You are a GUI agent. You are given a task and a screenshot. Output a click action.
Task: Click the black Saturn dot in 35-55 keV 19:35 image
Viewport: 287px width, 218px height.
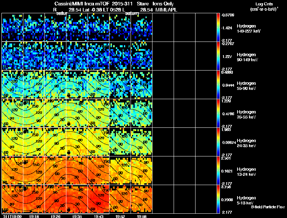coord(69,124)
